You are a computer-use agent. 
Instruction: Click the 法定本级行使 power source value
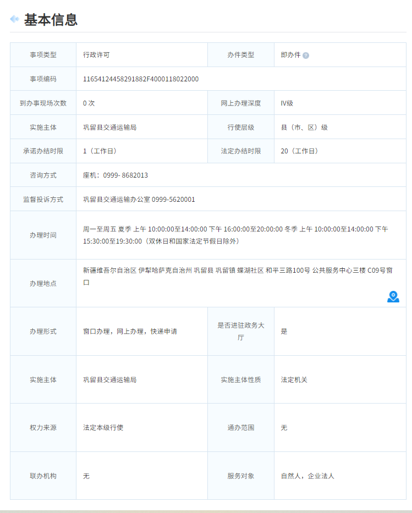click(x=103, y=428)
